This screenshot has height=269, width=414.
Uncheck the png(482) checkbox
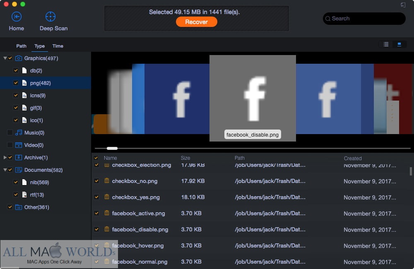click(16, 83)
